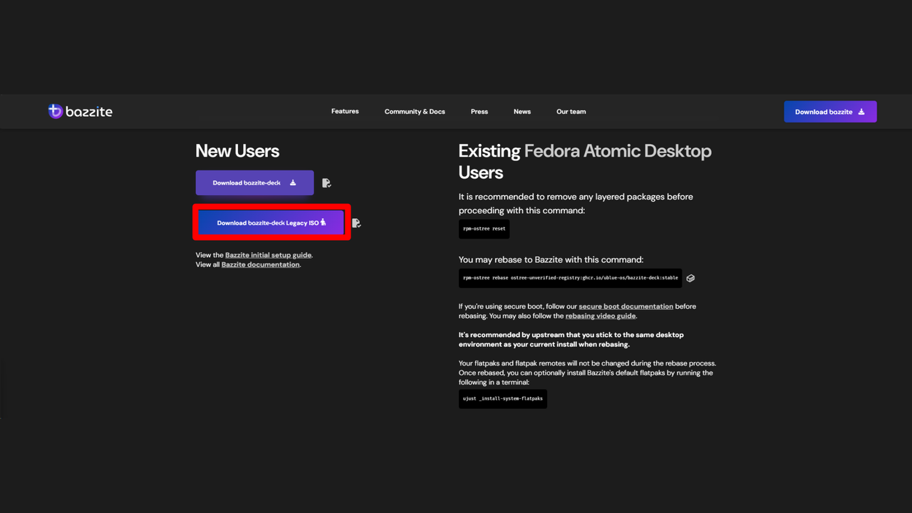Go to the Press page
This screenshot has height=513, width=912.
480,112
